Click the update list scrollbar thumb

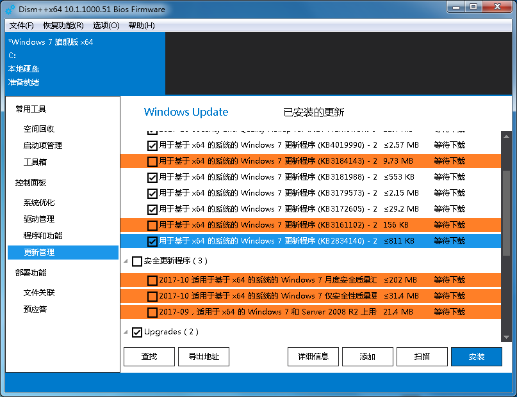click(507, 213)
